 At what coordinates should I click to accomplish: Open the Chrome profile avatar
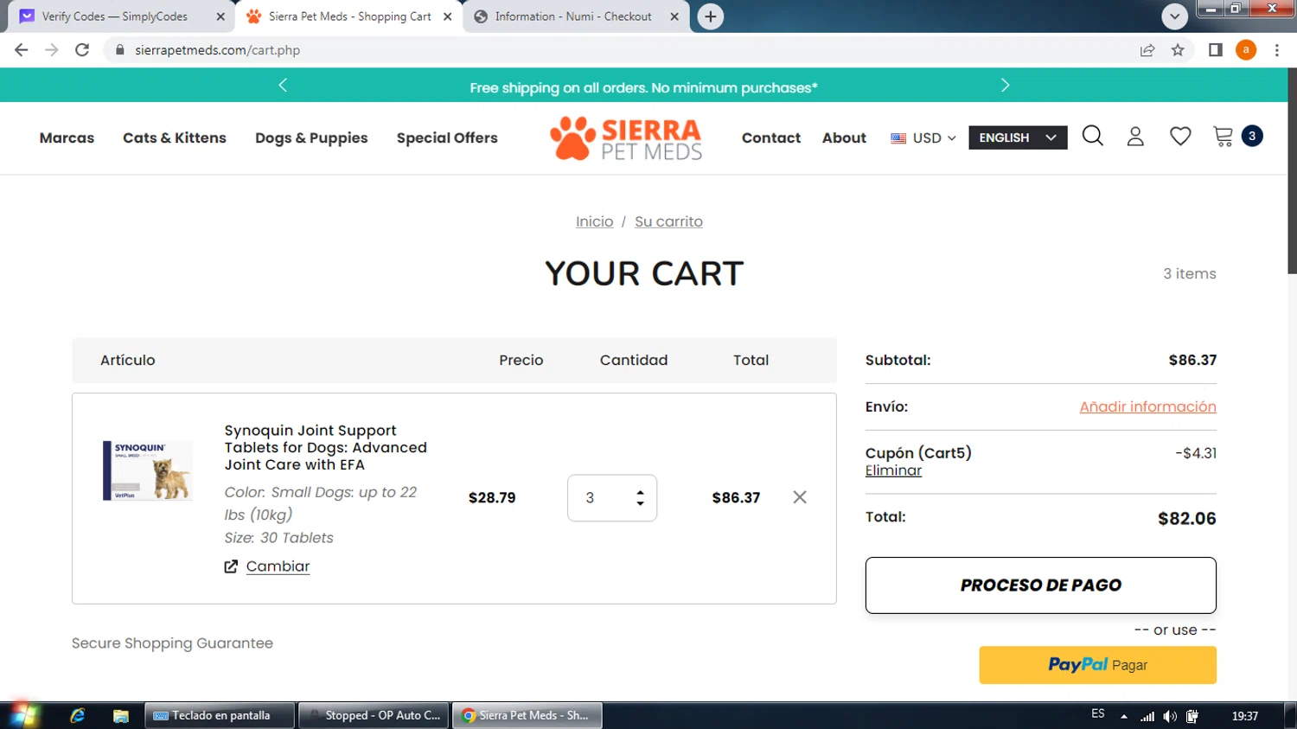coord(1246,50)
